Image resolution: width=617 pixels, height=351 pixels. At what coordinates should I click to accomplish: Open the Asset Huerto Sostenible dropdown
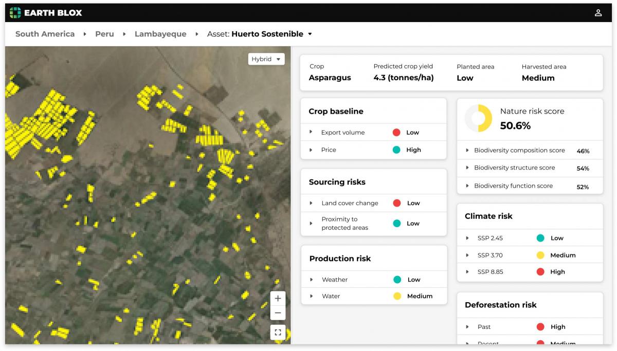(x=310, y=34)
